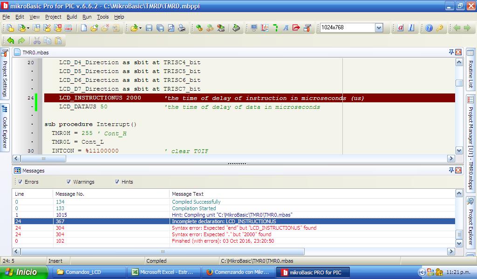Click the Paste clipboard icon
The width and height of the screenshot is (477, 279).
tap(58, 40)
